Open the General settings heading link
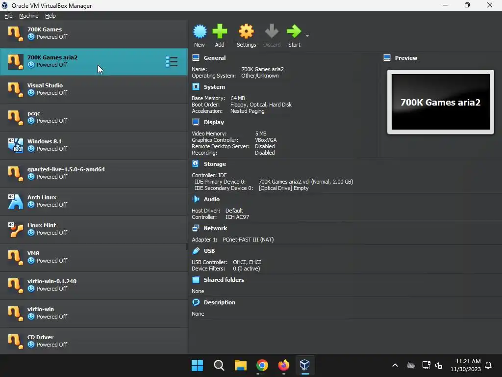Image resolution: width=502 pixels, height=377 pixels. click(215, 58)
